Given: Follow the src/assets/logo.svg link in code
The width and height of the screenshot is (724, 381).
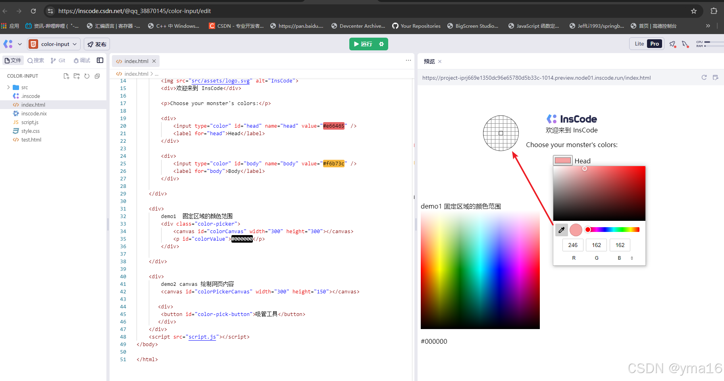Looking at the screenshot, I should 220,81.
